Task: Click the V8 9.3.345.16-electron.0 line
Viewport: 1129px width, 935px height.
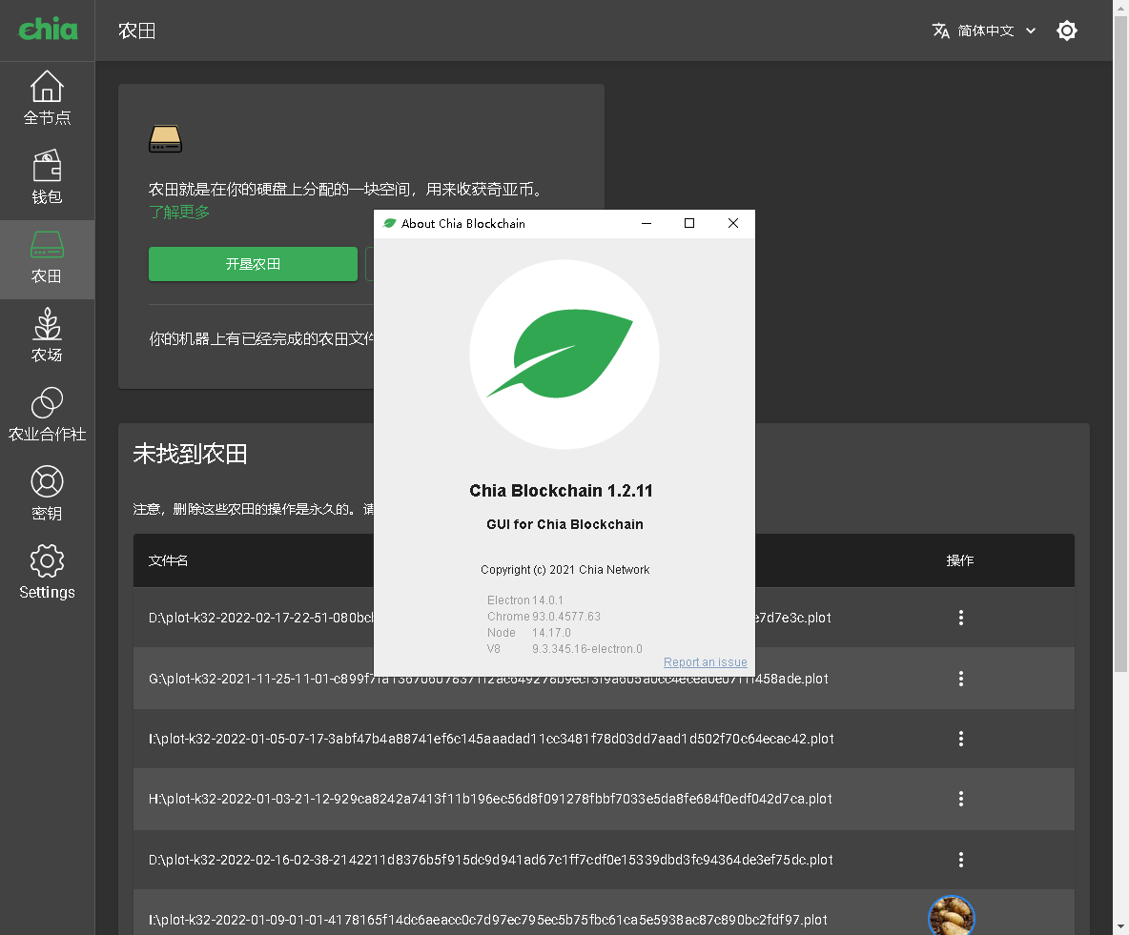Action: (x=564, y=649)
